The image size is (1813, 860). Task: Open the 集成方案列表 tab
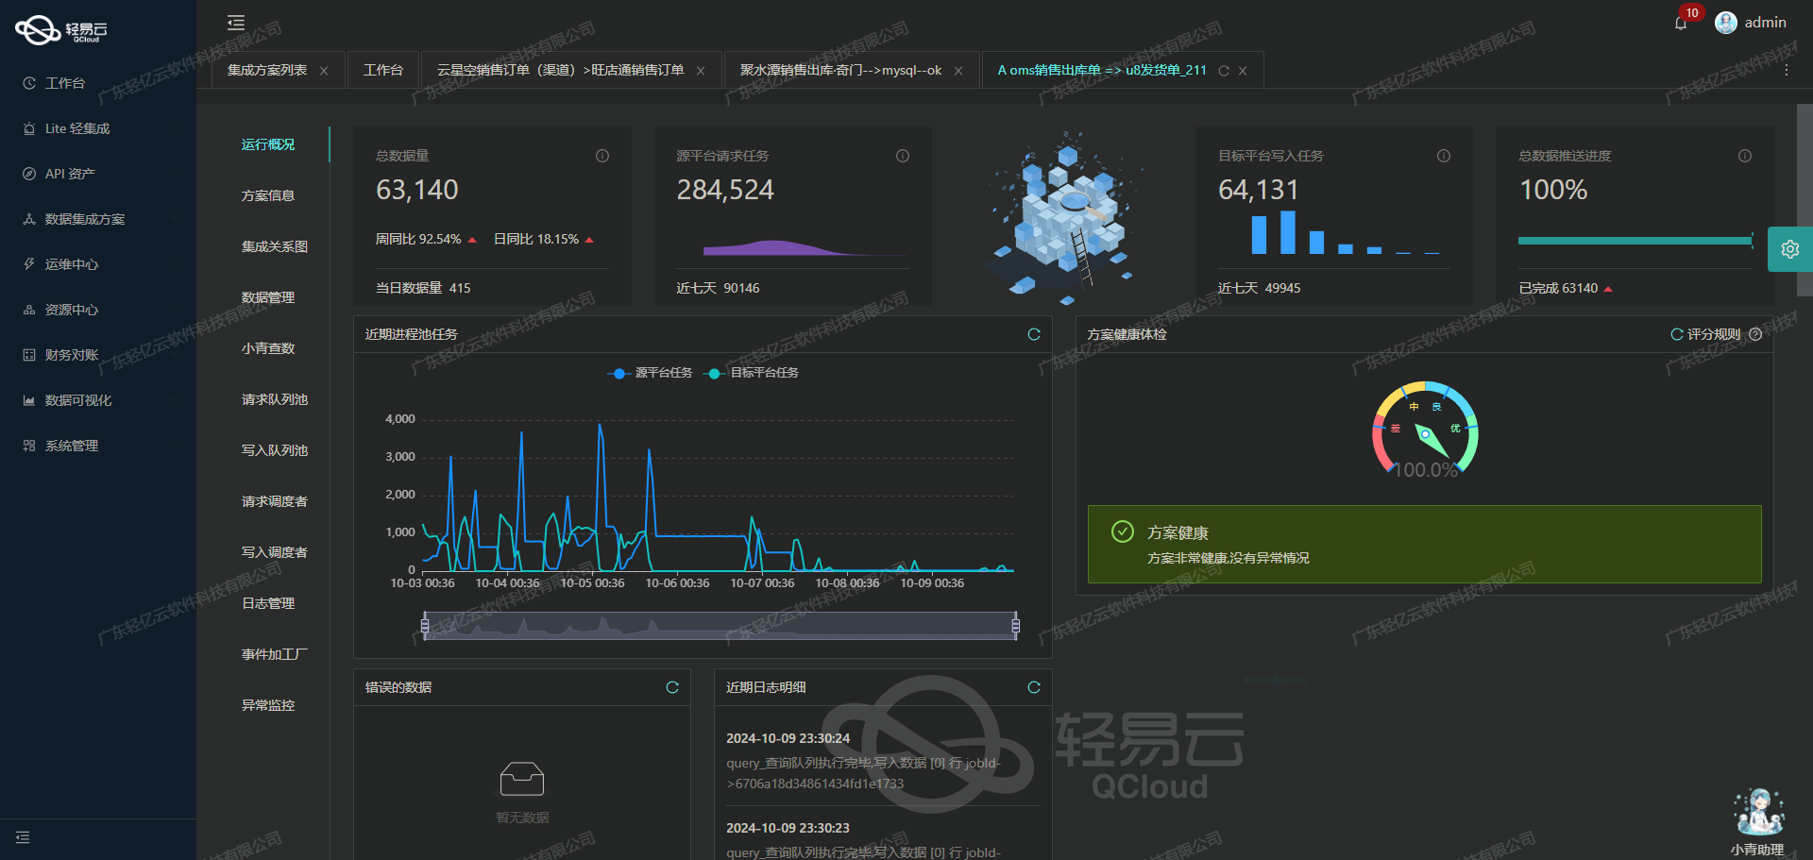tap(267, 71)
